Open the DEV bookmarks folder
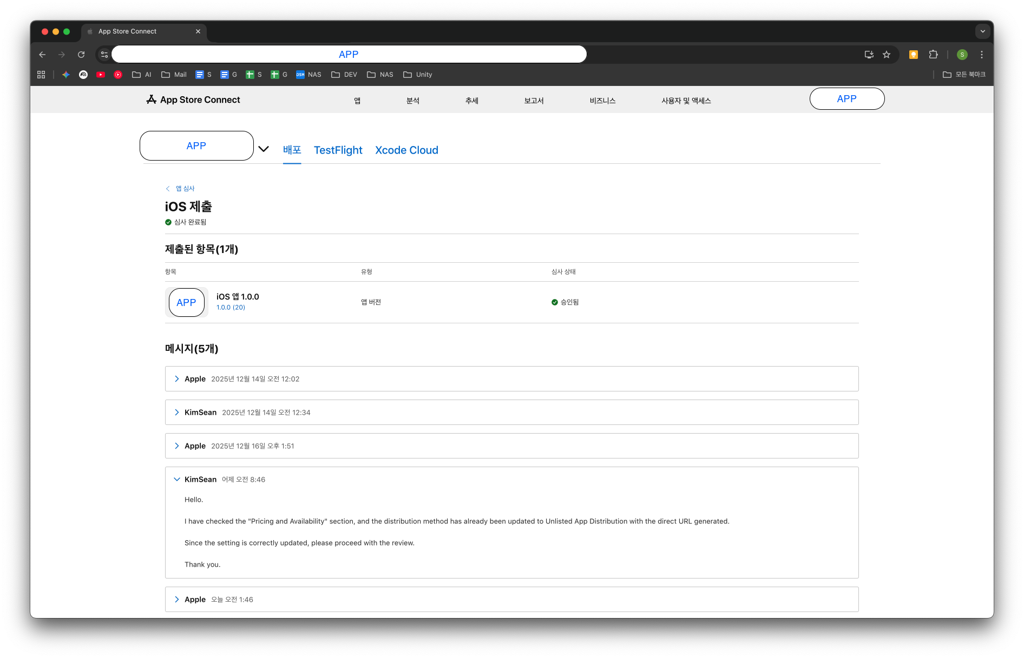Image resolution: width=1024 pixels, height=658 pixels. (x=344, y=75)
